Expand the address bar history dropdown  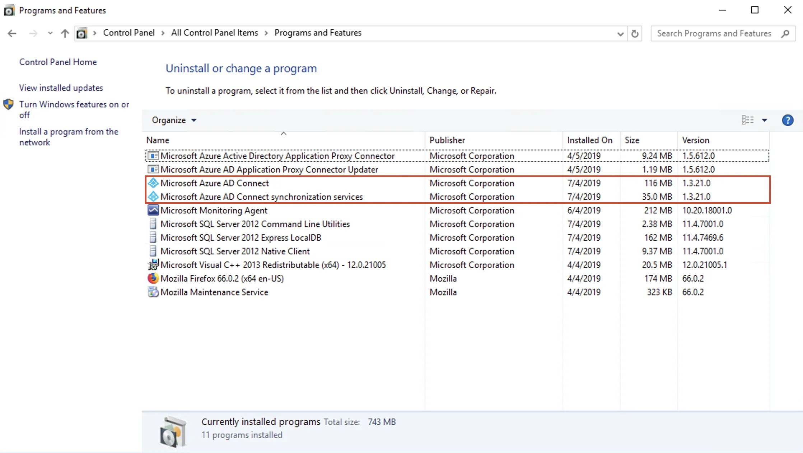pyautogui.click(x=620, y=34)
